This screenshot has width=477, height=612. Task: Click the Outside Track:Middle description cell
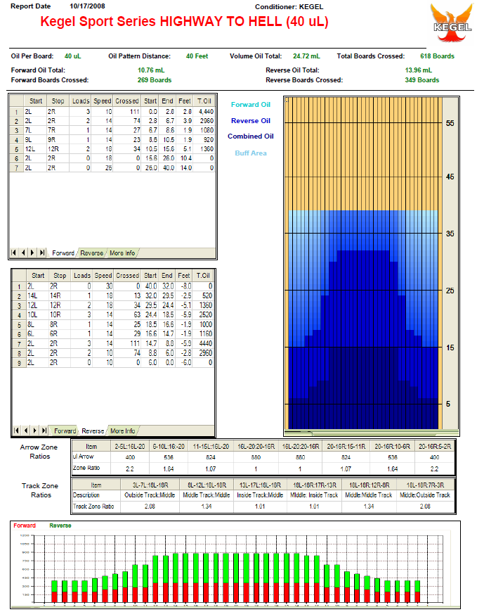[150, 495]
